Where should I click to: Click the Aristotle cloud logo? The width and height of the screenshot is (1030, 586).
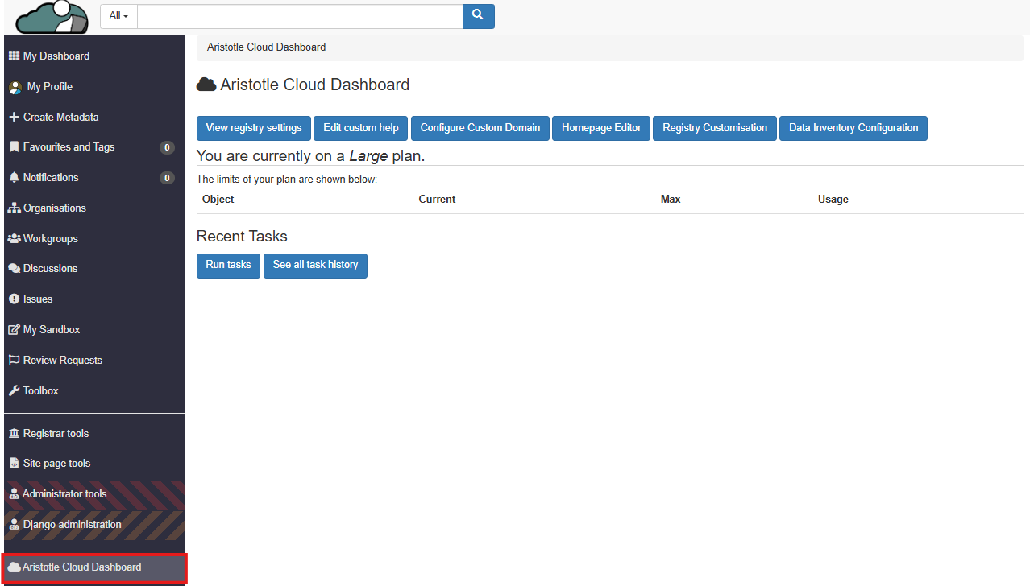[x=52, y=17]
